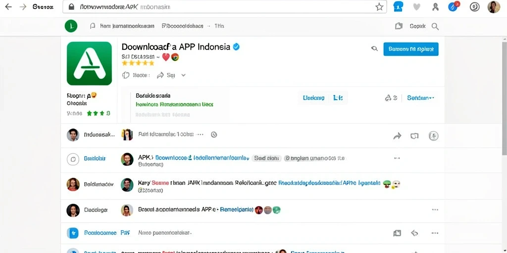Viewport: 507px width, 253px height.
Task: Click the 'Sendıııı' link with dots
Action: point(420,98)
